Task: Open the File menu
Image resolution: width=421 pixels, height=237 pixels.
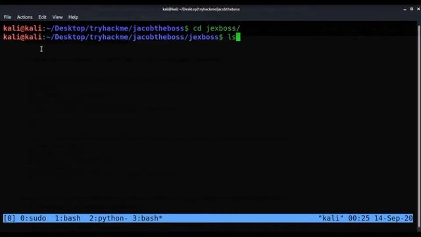Action: coord(7,17)
